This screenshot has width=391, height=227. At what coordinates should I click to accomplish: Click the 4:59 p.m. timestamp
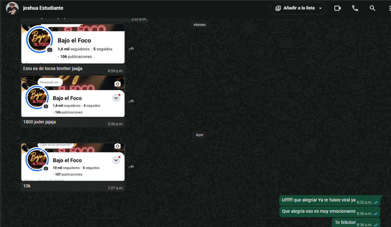tap(115, 71)
